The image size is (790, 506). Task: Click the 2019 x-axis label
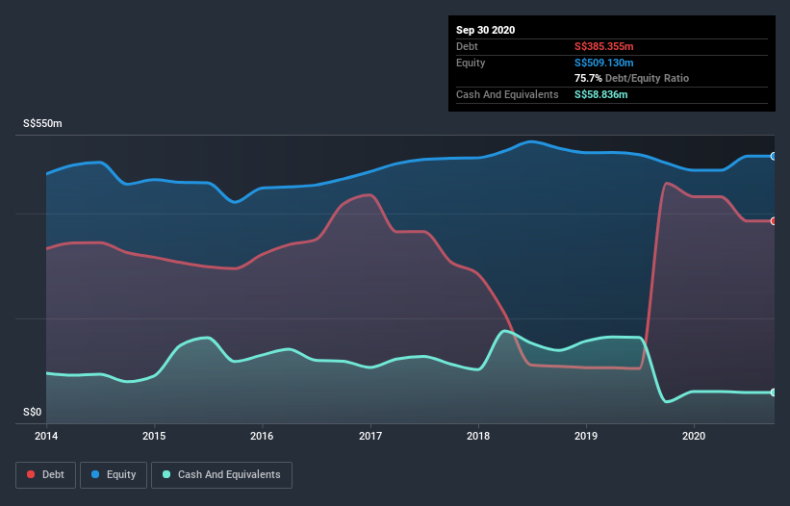pos(586,436)
